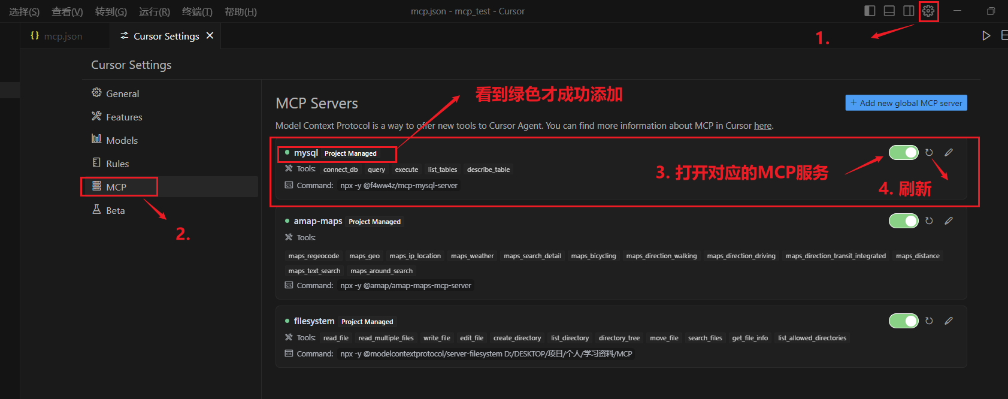Screen dimensions: 1008x399
Task: Click the maps_direction_driving tool tag
Action: (x=741, y=256)
